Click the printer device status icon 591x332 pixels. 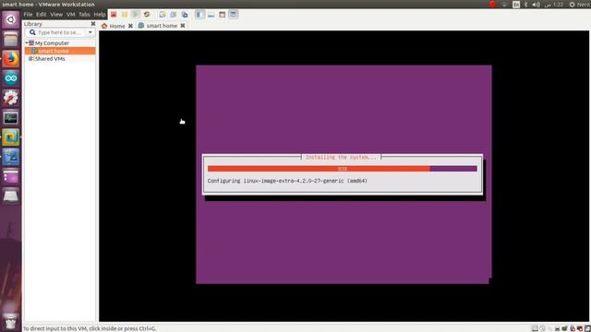580,328
